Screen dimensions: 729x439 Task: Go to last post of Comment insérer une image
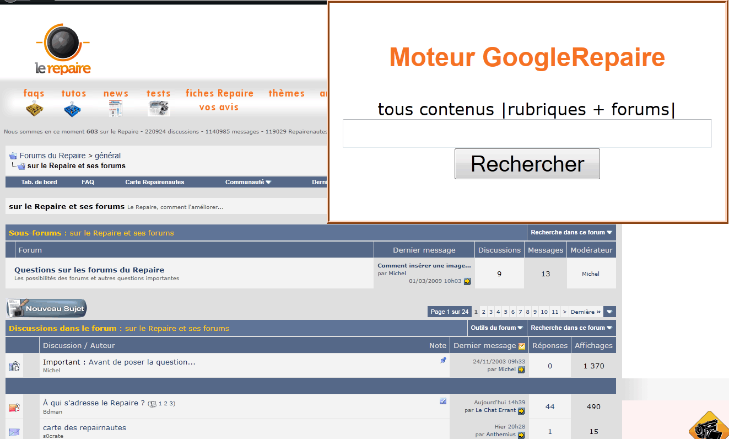coord(467,281)
